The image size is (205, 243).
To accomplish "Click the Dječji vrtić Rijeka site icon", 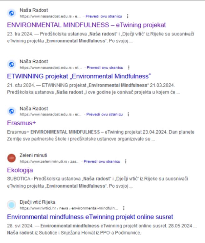I will coord(12,205).
